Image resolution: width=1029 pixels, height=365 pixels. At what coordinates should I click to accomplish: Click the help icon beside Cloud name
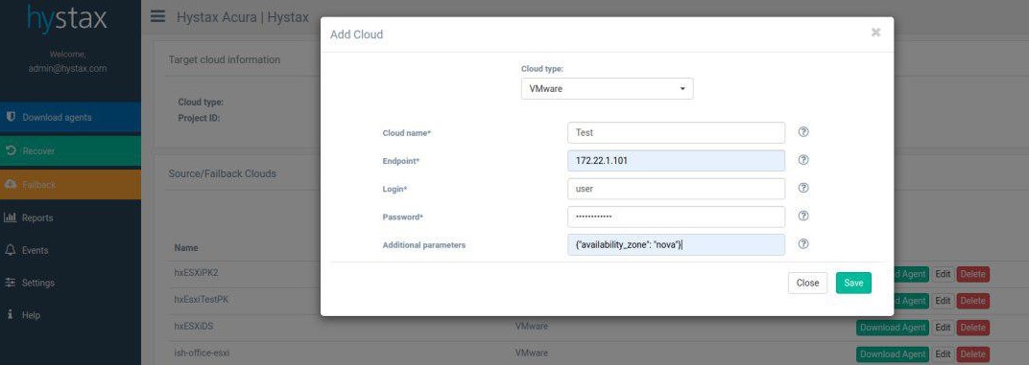tap(803, 132)
